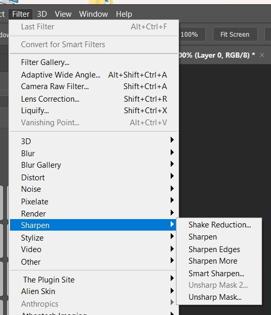Apply Sharpen More filter

[219, 261]
